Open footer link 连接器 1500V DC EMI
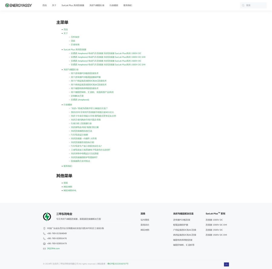Screen dimensions: 272x269 [216, 235]
